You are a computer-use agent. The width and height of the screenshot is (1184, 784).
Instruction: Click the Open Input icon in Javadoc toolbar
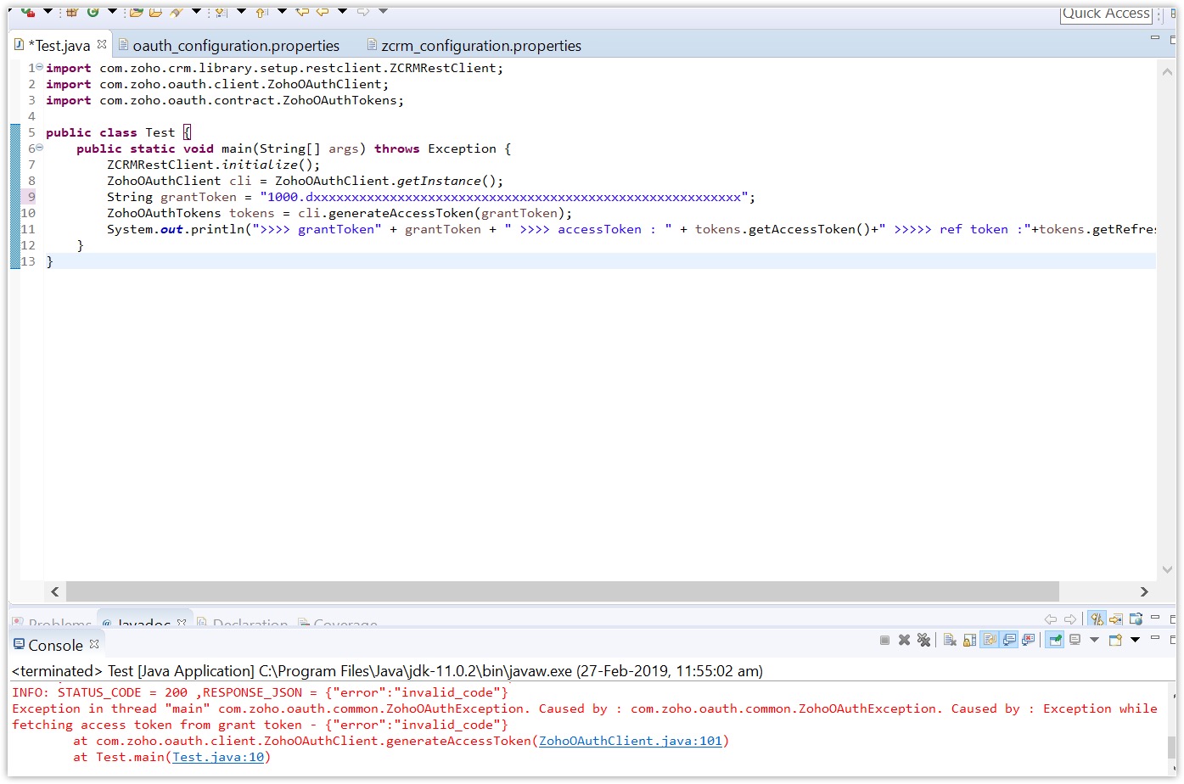1115,619
